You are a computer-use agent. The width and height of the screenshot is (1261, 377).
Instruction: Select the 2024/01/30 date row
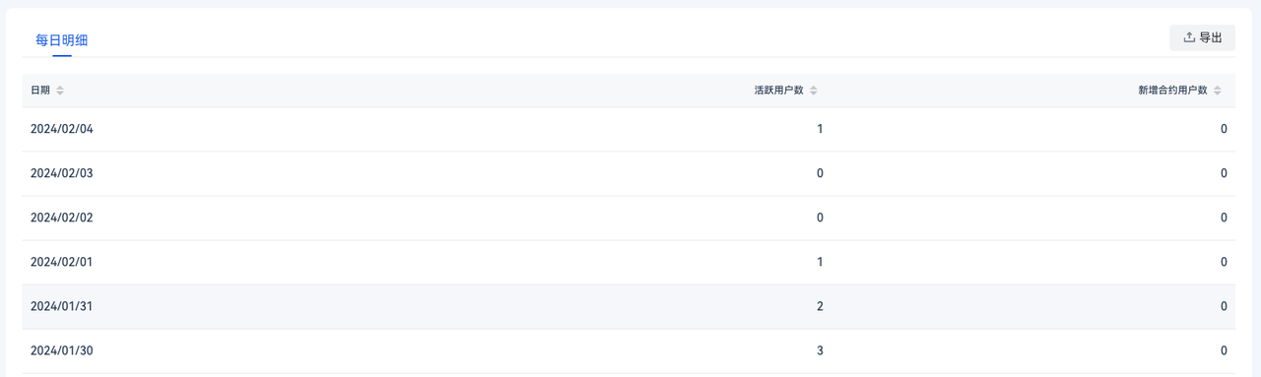[629, 350]
